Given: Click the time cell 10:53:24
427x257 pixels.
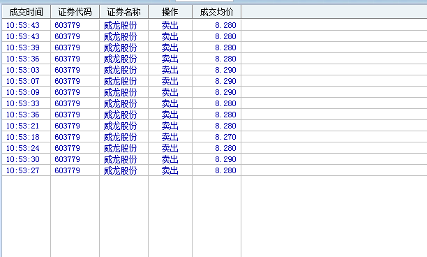Looking at the screenshot, I should pos(23,148).
